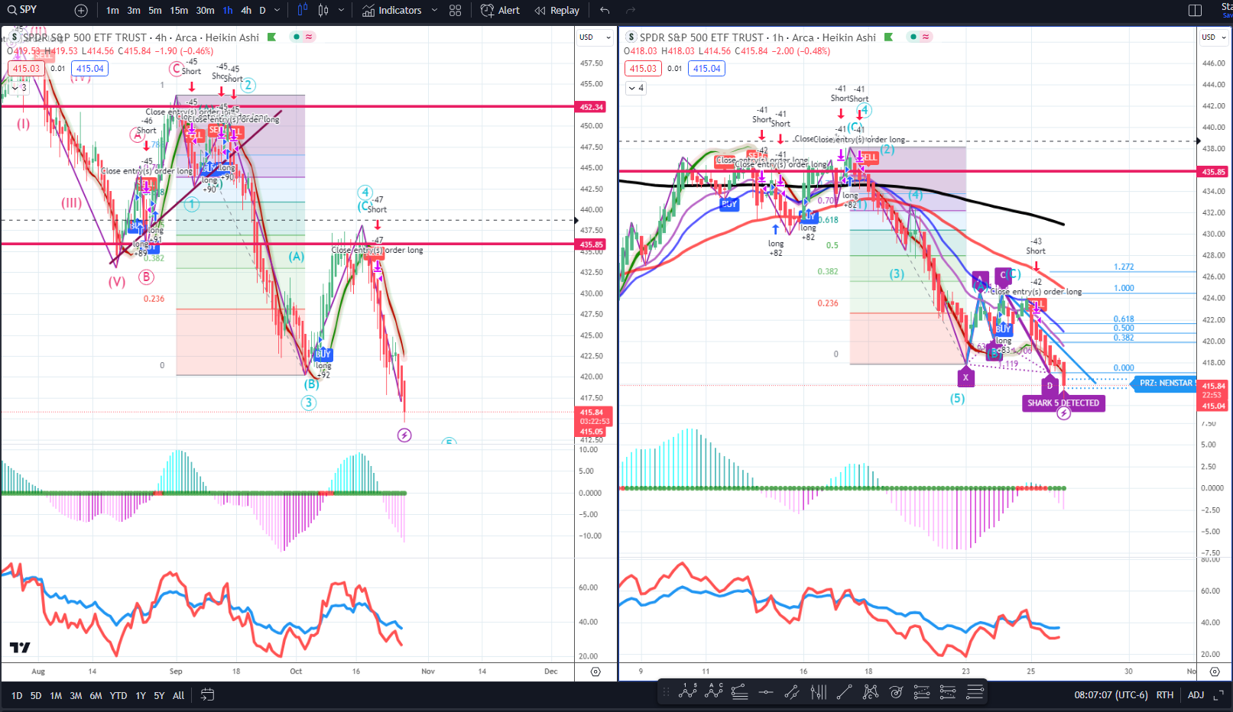Open 4h chart price scale settings gear

coord(595,672)
